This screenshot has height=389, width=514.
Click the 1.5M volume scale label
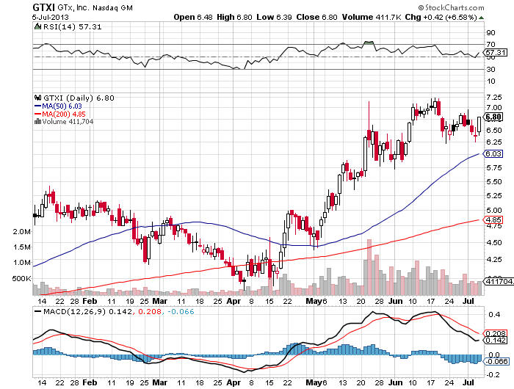[22, 247]
